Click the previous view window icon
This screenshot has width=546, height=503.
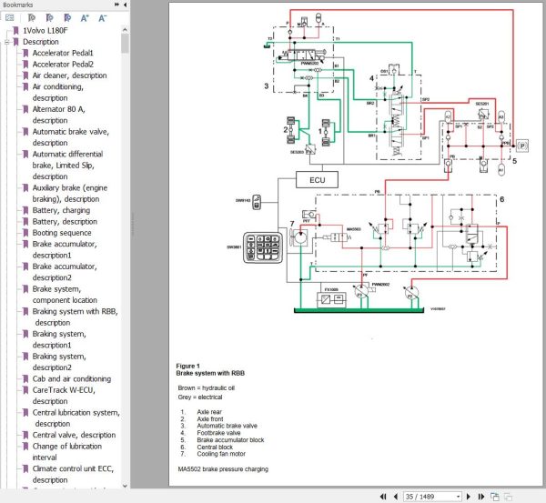click(x=494, y=497)
